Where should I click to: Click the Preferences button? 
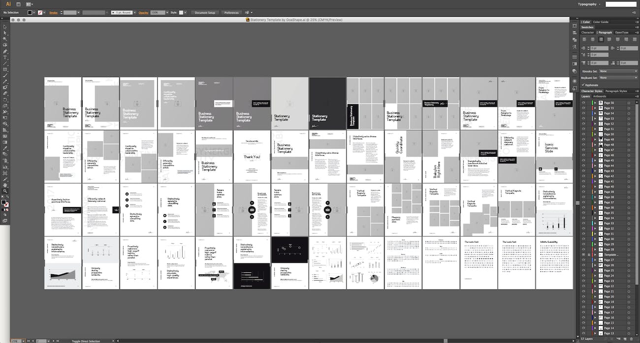[x=231, y=13]
